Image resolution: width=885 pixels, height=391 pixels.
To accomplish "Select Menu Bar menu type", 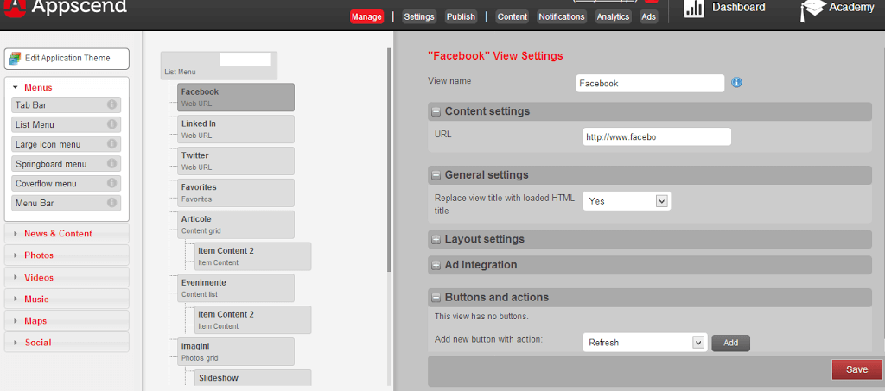I will click(x=66, y=203).
